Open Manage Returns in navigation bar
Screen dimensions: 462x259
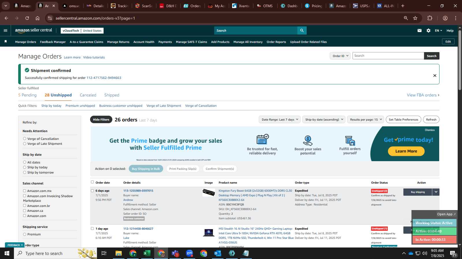[x=118, y=42]
